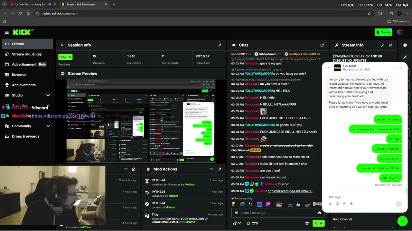This screenshot has width=412, height=231.
Task: Open All Bookmarks folder
Action: (x=398, y=21)
